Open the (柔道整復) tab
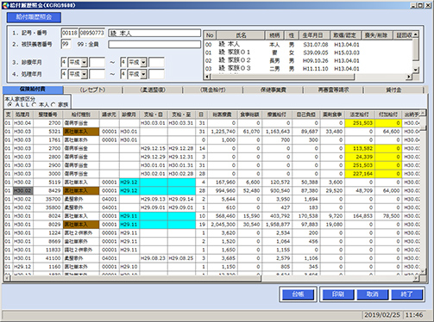 153,90
